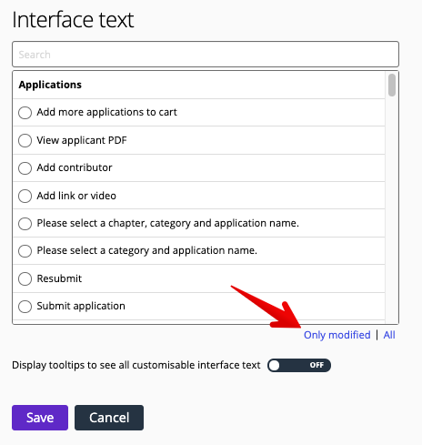
Task: Click the 'Only modified' filter link
Action: [x=337, y=335]
